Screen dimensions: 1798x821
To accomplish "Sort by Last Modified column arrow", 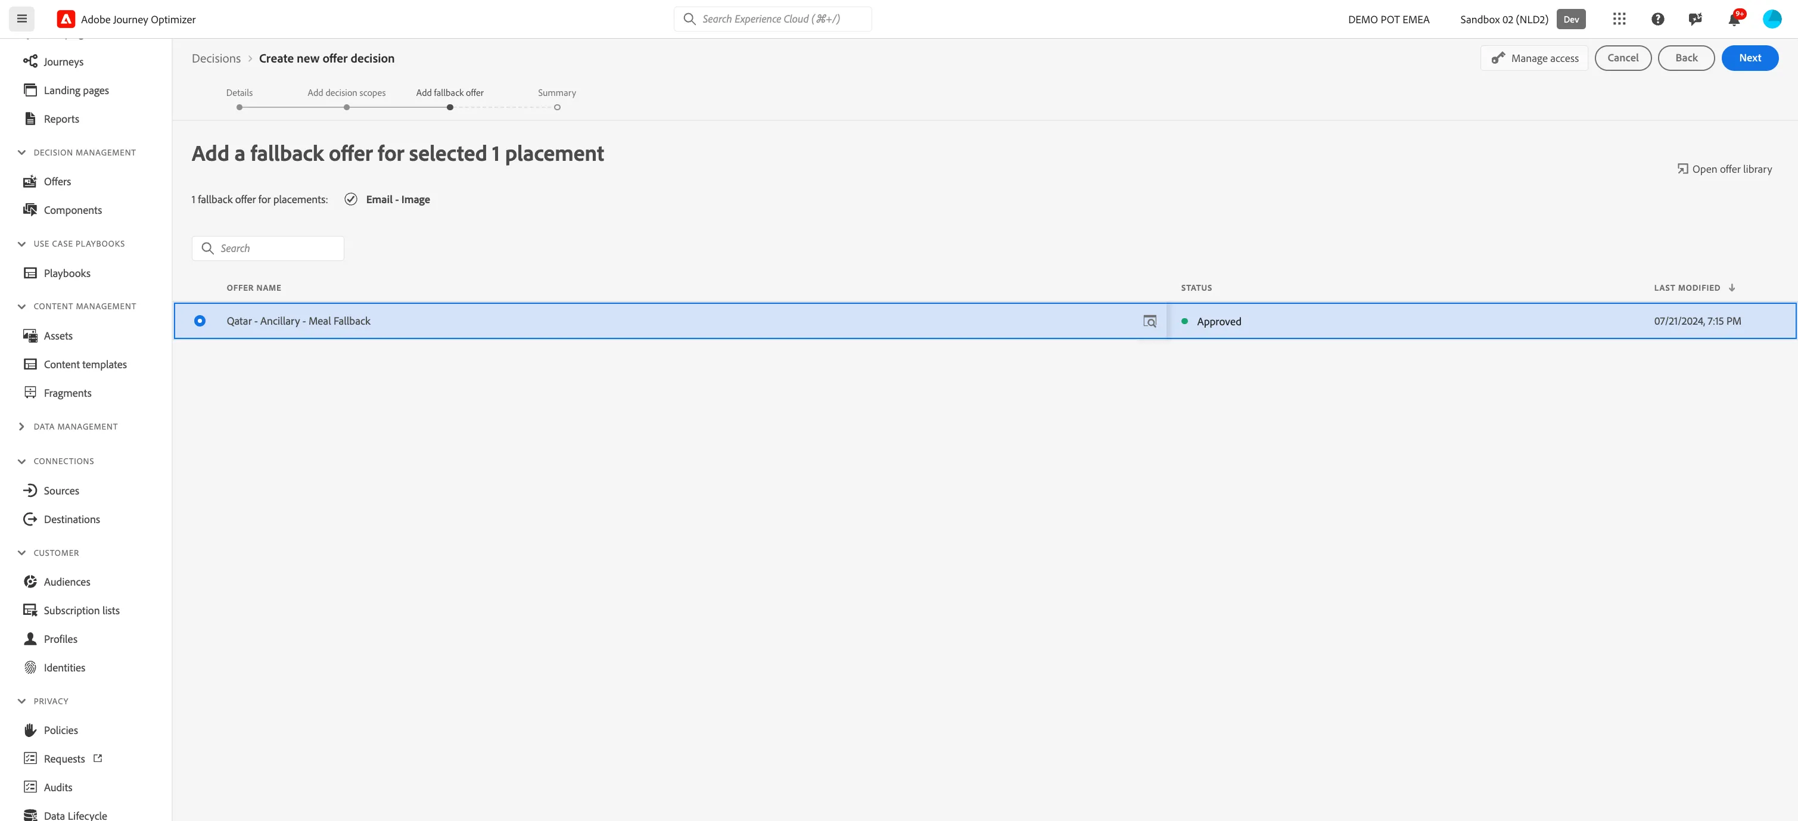I will 1732,288.
